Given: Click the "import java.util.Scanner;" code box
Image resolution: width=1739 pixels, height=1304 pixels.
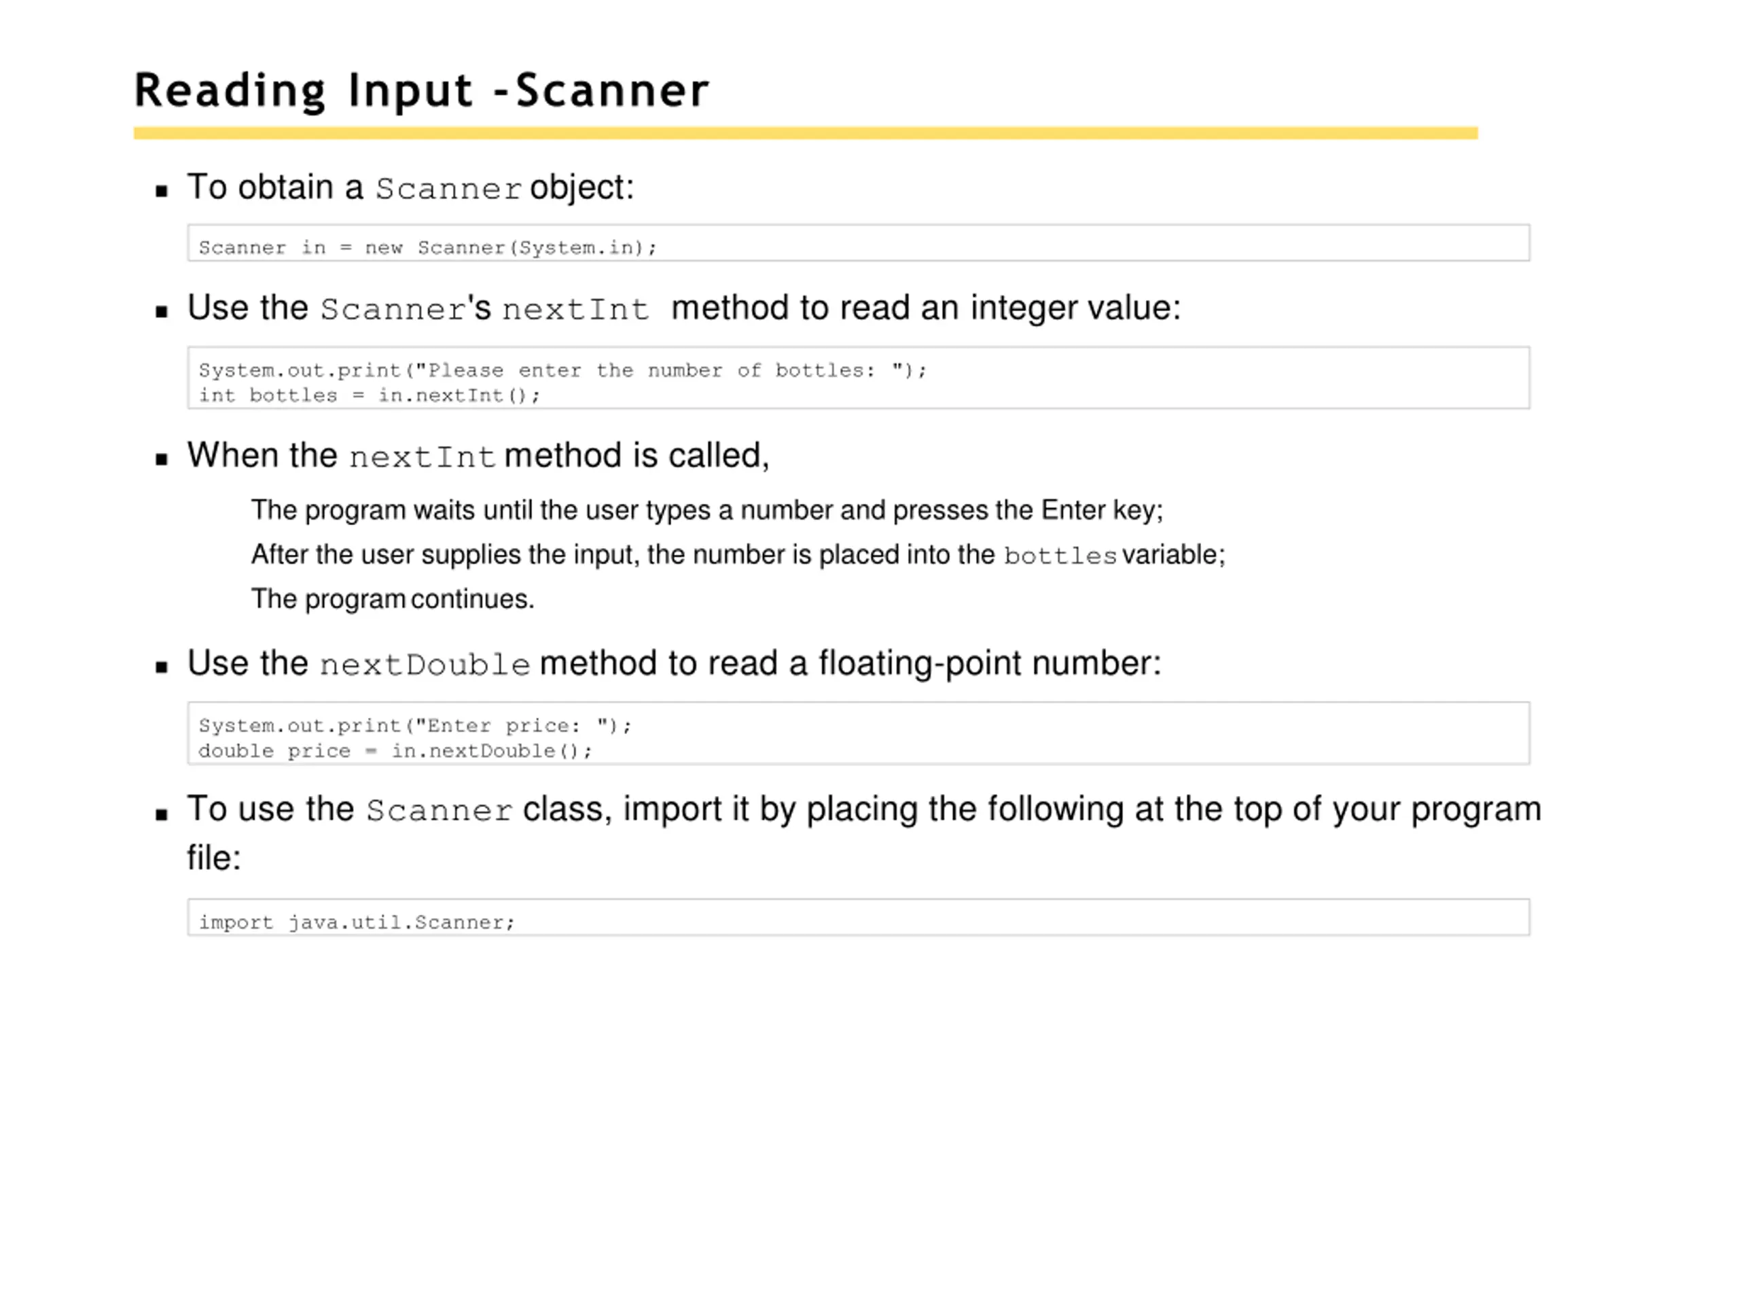Looking at the screenshot, I should 858,918.
